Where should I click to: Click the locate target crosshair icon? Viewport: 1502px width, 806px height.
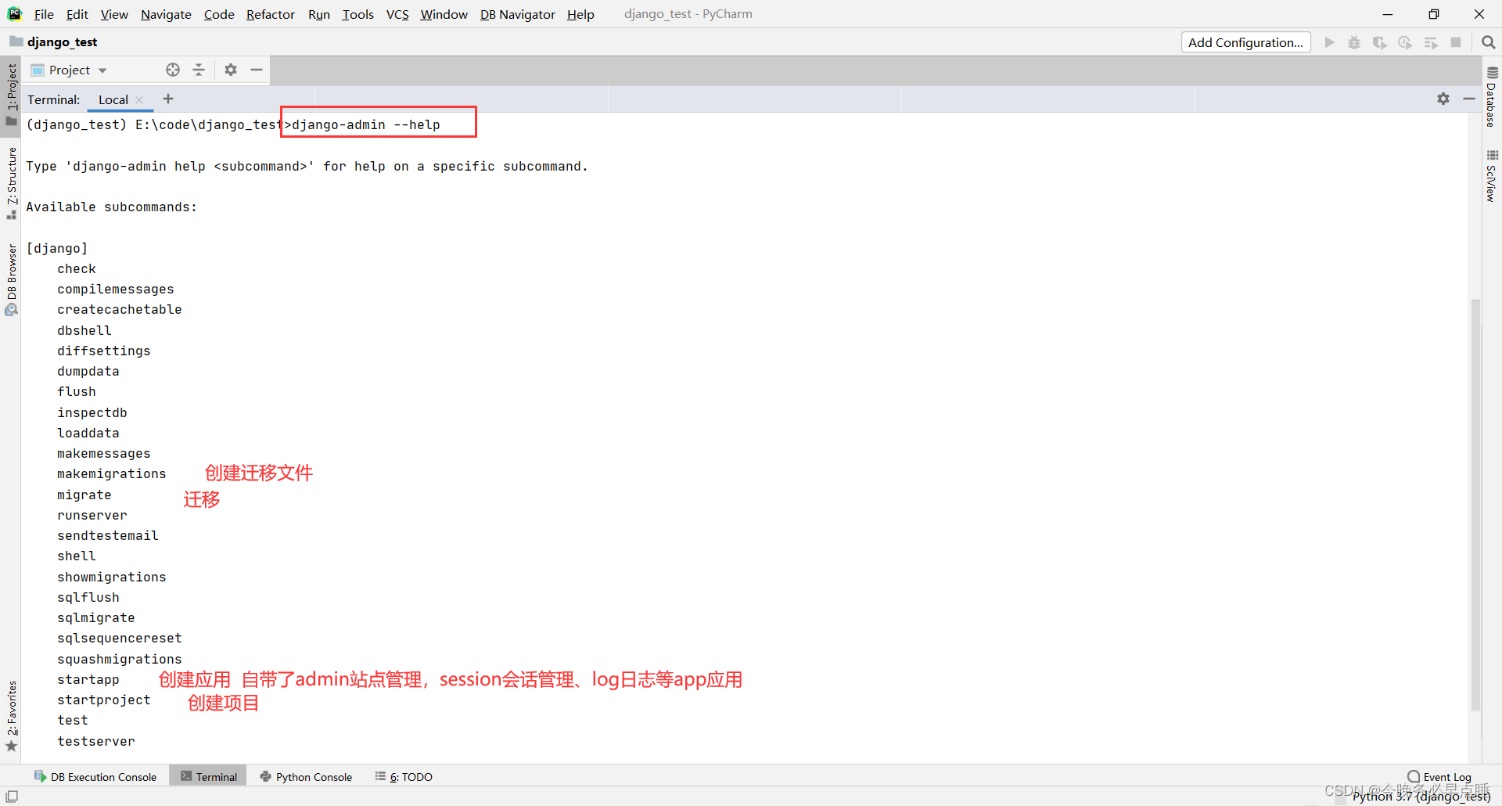coord(173,70)
